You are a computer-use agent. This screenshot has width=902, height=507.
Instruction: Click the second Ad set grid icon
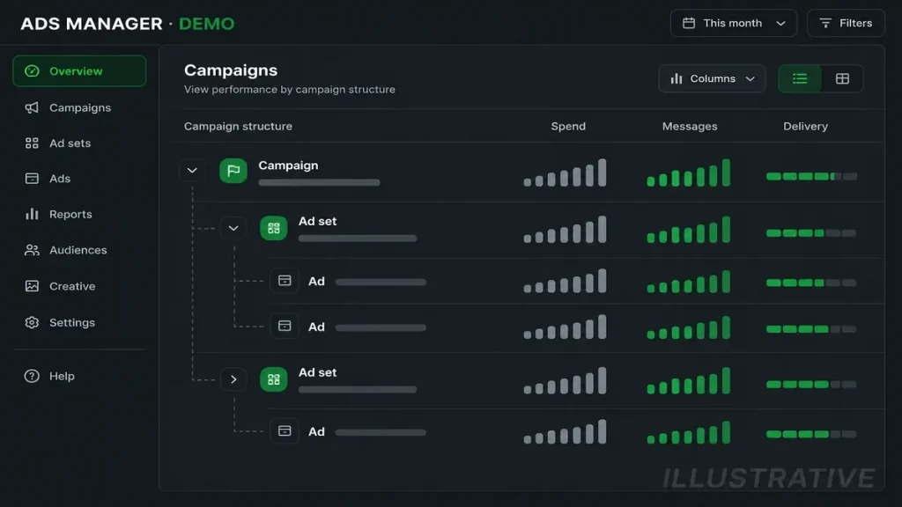pyautogui.click(x=274, y=379)
